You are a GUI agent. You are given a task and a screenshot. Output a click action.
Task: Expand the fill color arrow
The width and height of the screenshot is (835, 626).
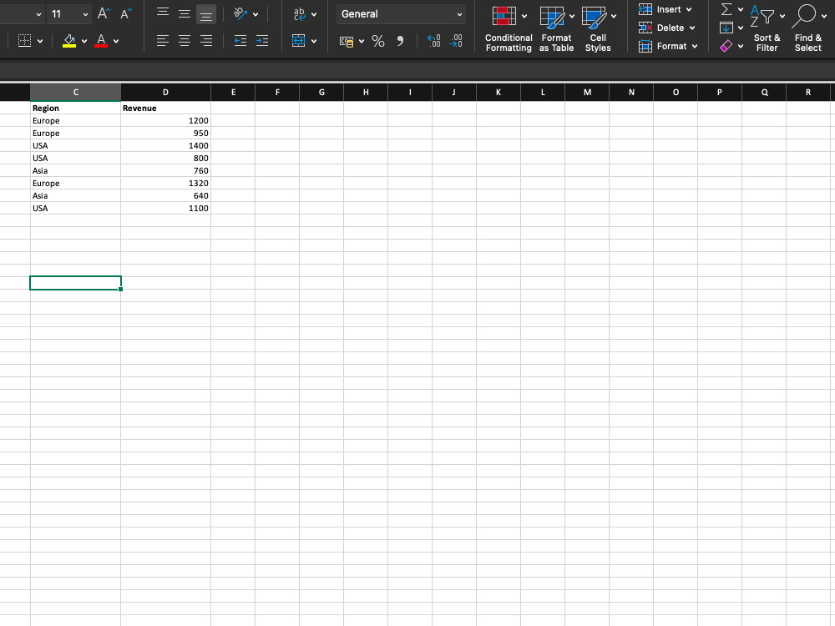pyautogui.click(x=84, y=41)
